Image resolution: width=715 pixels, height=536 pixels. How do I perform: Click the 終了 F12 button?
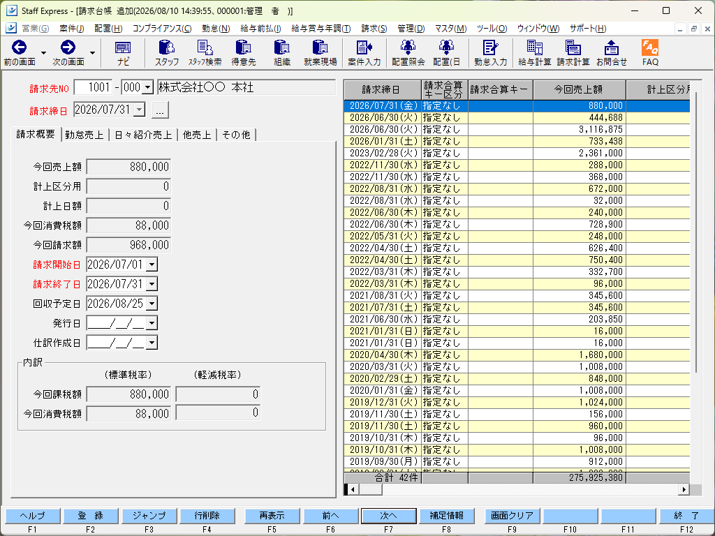point(687,516)
